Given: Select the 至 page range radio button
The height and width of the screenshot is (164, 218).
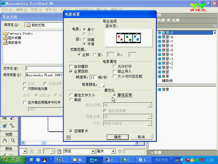Looking at the screenshot, I should point(94,55).
